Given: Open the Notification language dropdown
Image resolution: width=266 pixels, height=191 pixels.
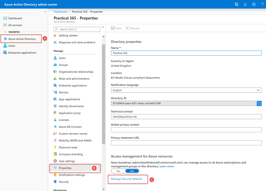Looking at the screenshot, I should tap(186, 90).
